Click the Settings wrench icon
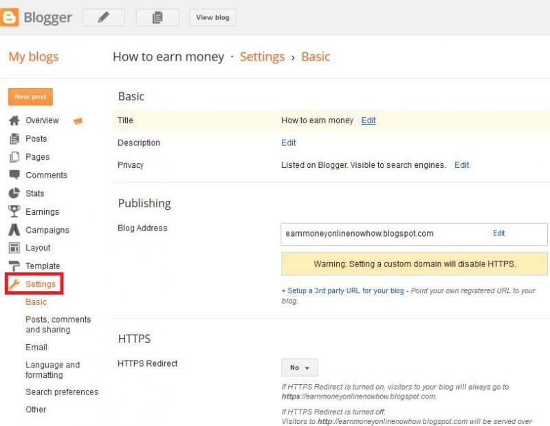550x426 pixels. pyautogui.click(x=14, y=284)
